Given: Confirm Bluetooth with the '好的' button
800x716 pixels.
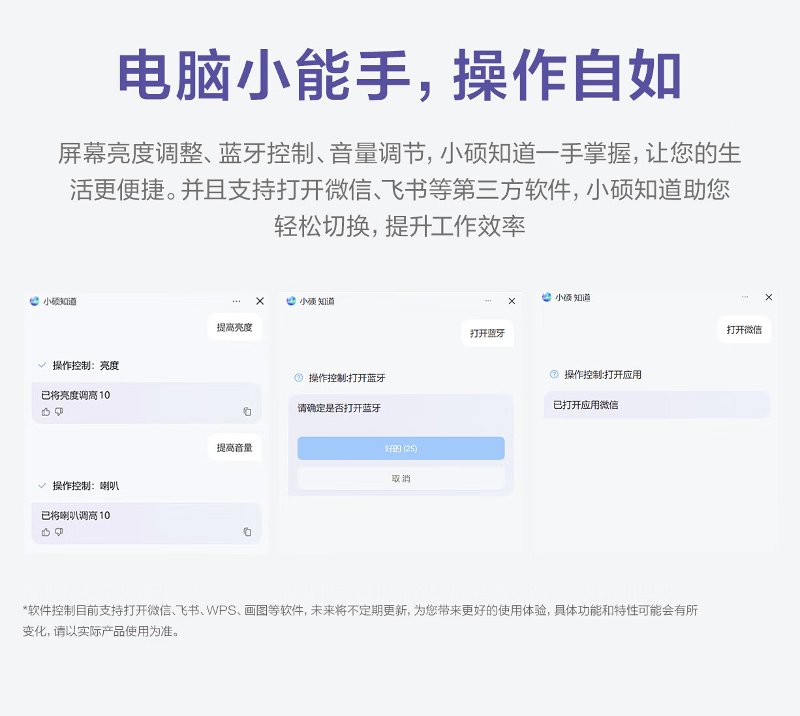Looking at the screenshot, I should coord(401,449).
